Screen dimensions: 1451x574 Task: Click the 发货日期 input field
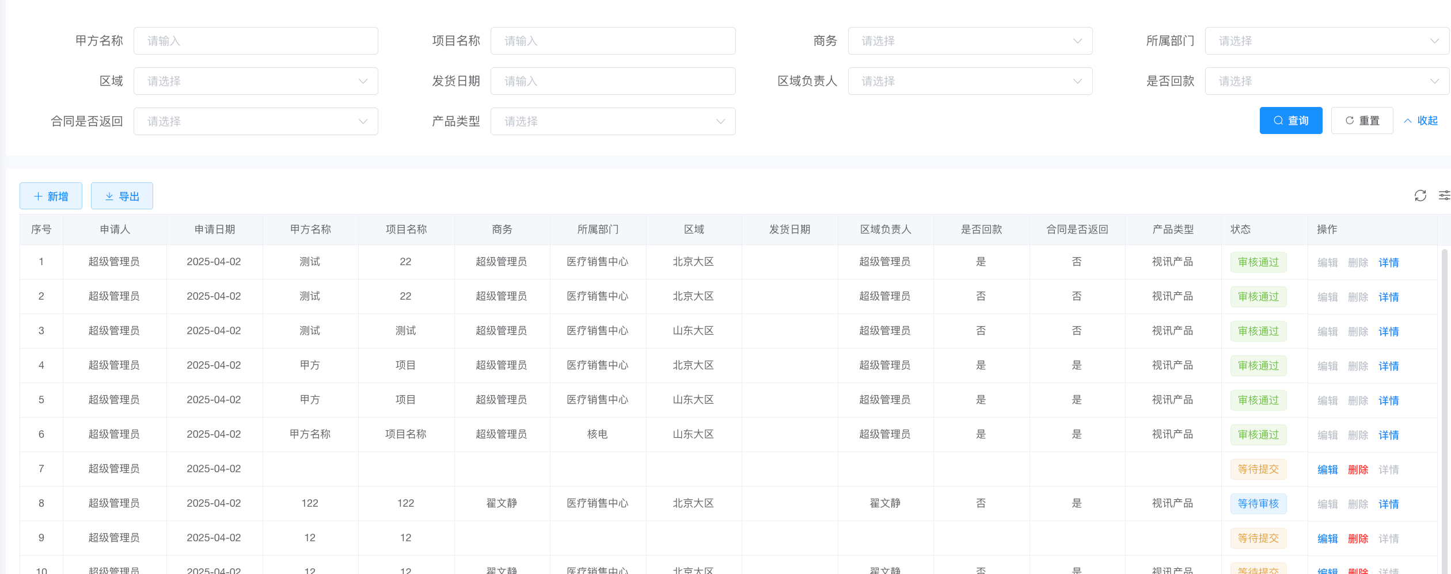tap(613, 81)
